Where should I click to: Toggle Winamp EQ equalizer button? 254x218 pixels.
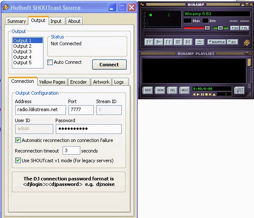coord(235,28)
